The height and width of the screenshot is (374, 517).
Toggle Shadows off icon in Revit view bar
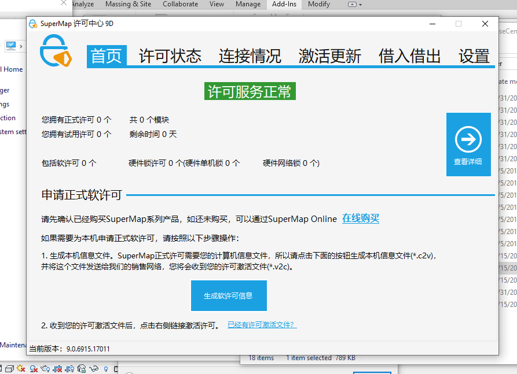[34, 369]
